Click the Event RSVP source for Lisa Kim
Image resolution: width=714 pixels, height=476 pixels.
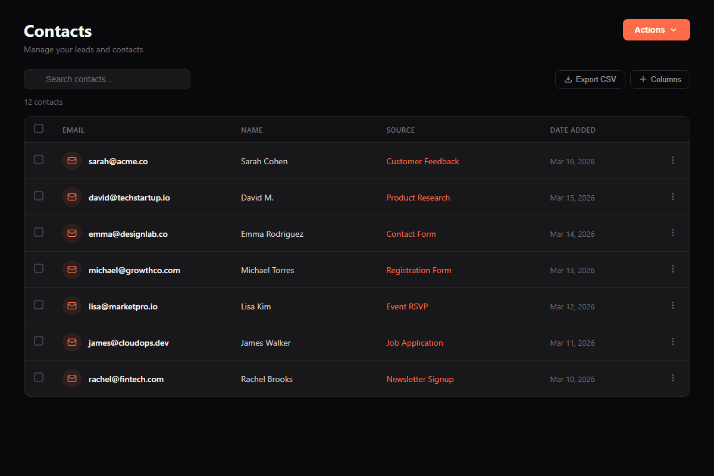tap(407, 306)
